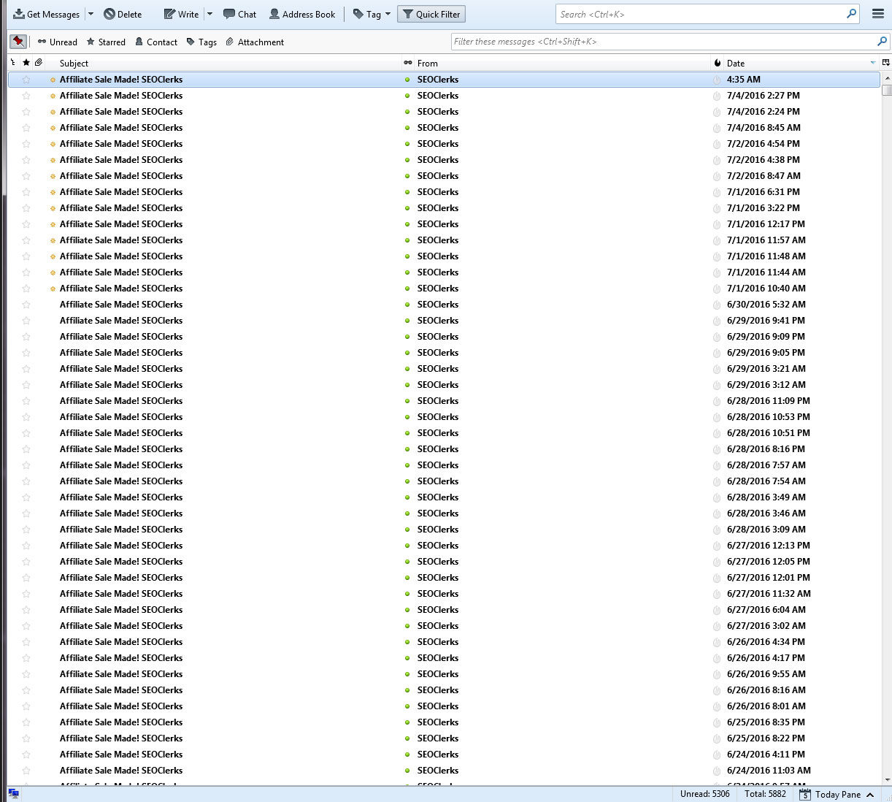Toggle the Starred quick filter

[x=106, y=42]
